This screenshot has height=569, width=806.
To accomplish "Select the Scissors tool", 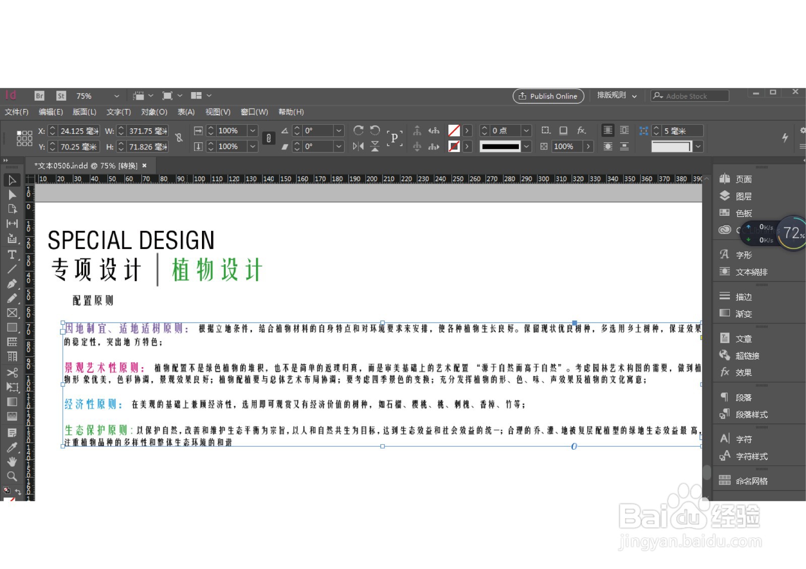I will click(12, 372).
